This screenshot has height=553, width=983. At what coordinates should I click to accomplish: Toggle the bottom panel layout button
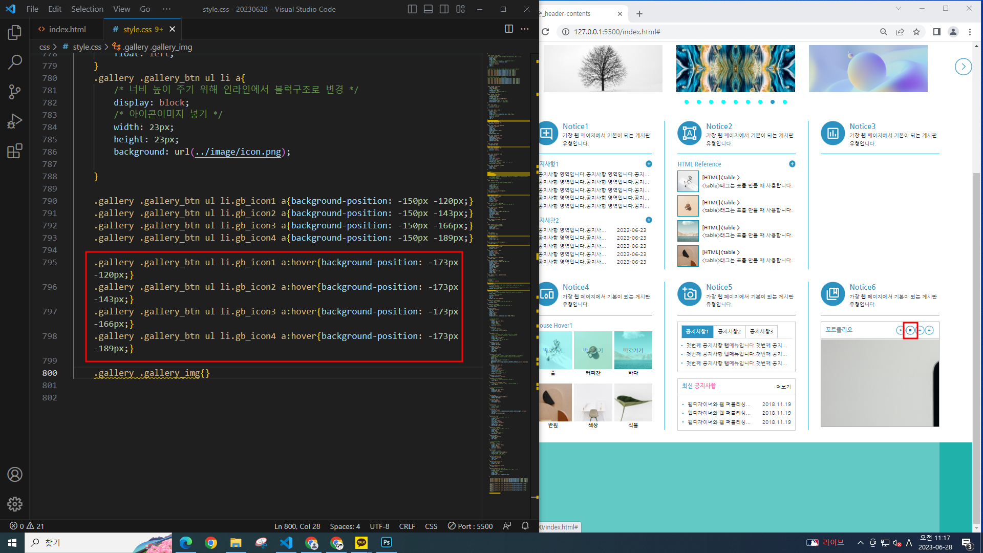coord(429,9)
